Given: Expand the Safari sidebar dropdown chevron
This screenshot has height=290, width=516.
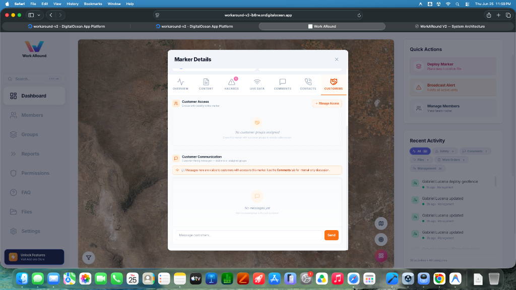Looking at the screenshot, I should click(39, 15).
